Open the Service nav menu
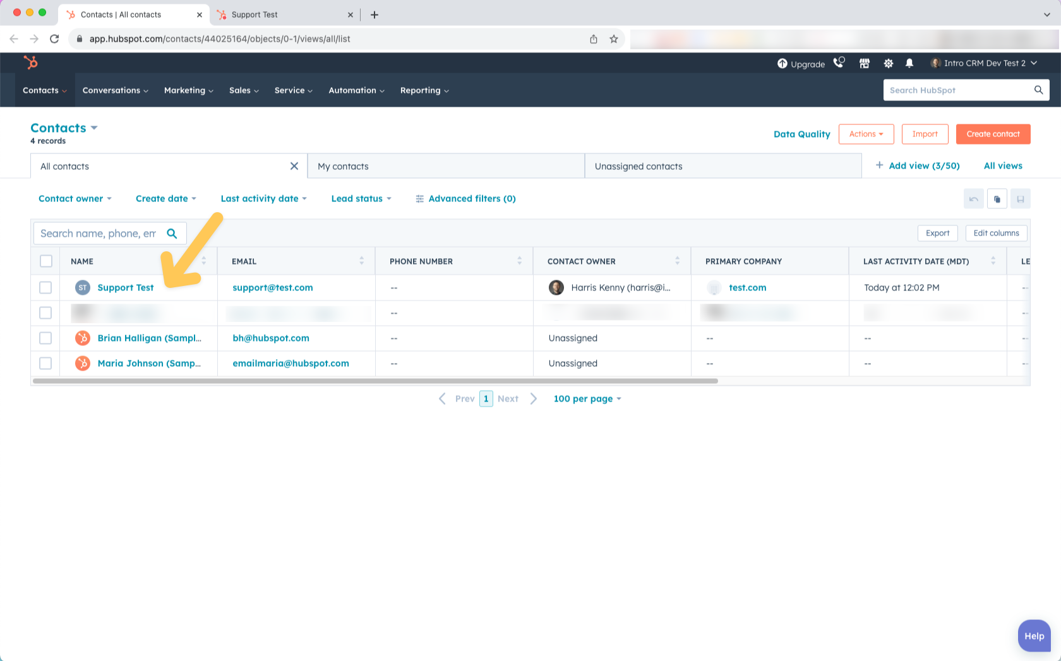1061x661 pixels. [x=294, y=90]
